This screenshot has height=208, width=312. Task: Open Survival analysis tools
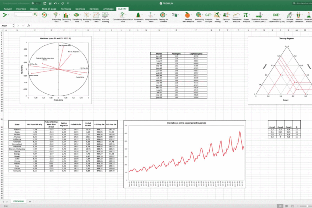(290, 17)
